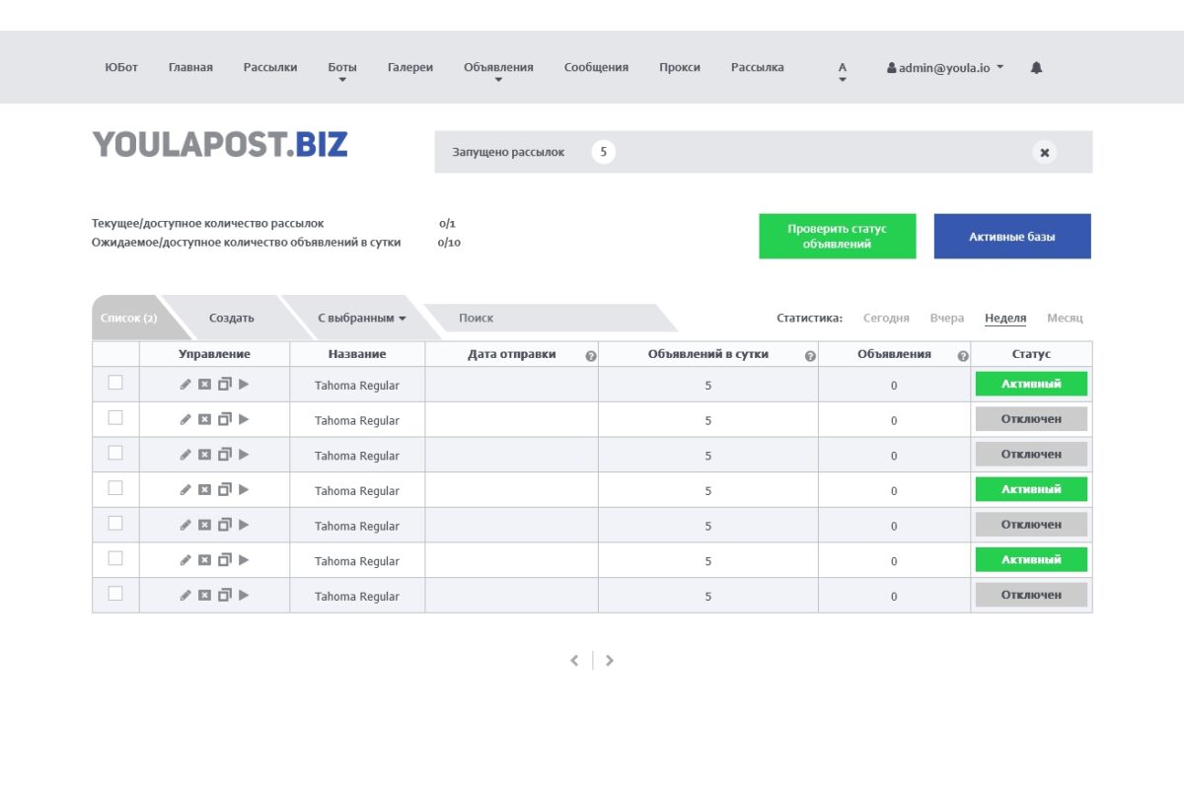Click the pencil icon in the sixth row

tap(185, 560)
